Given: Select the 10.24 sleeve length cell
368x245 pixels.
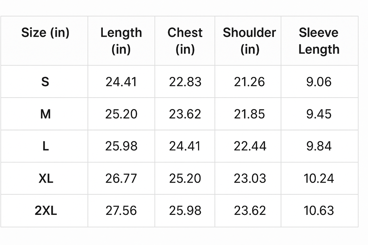Looking at the screenshot, I should coord(319,178).
